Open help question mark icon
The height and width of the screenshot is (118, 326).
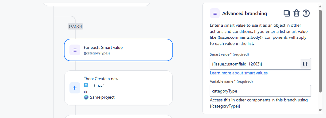click(306, 13)
